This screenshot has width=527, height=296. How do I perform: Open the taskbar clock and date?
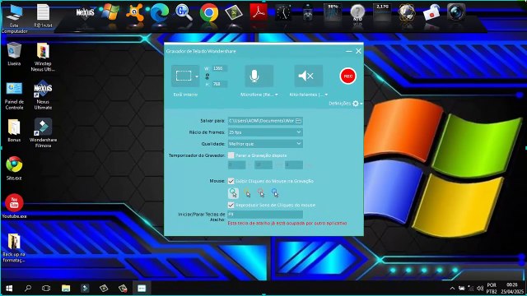coord(512,289)
